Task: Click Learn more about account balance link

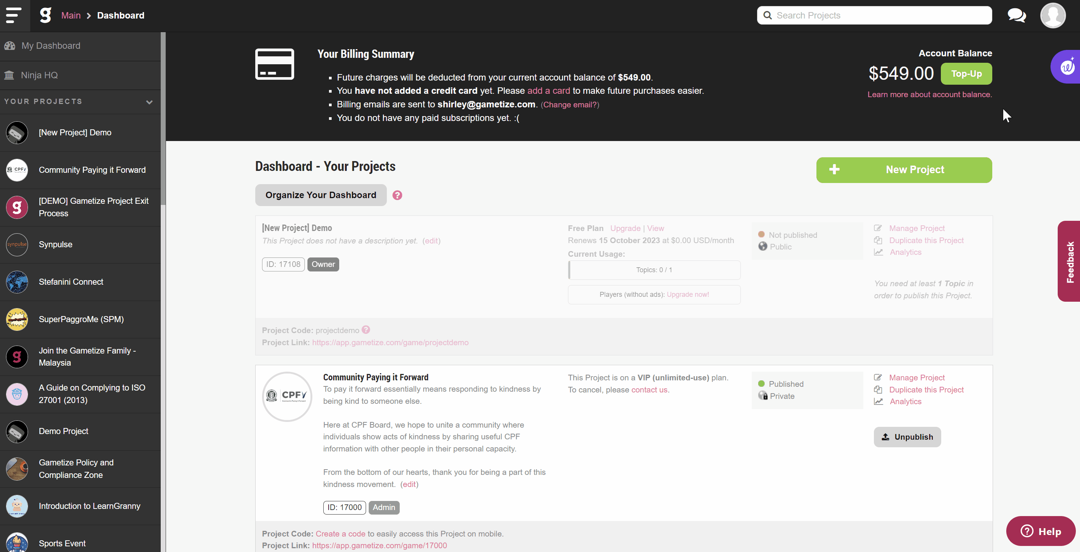Action: coord(929,95)
